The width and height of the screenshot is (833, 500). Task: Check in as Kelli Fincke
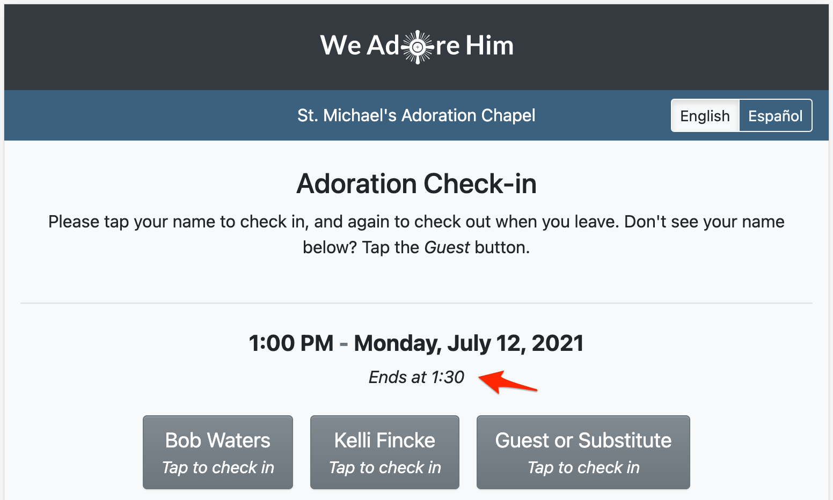(385, 452)
